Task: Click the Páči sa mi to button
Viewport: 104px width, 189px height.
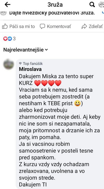Action: coord(18,26)
